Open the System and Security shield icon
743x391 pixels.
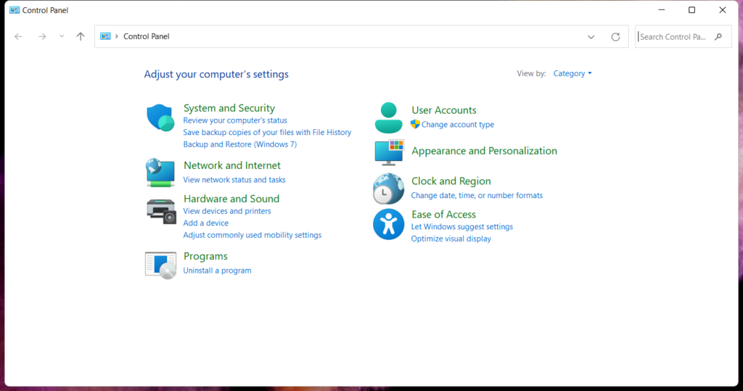click(160, 118)
